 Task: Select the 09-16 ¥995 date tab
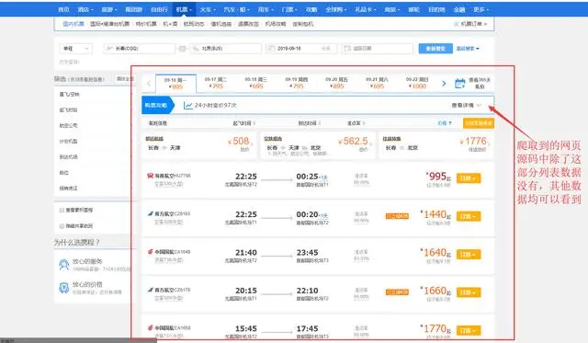pos(175,84)
